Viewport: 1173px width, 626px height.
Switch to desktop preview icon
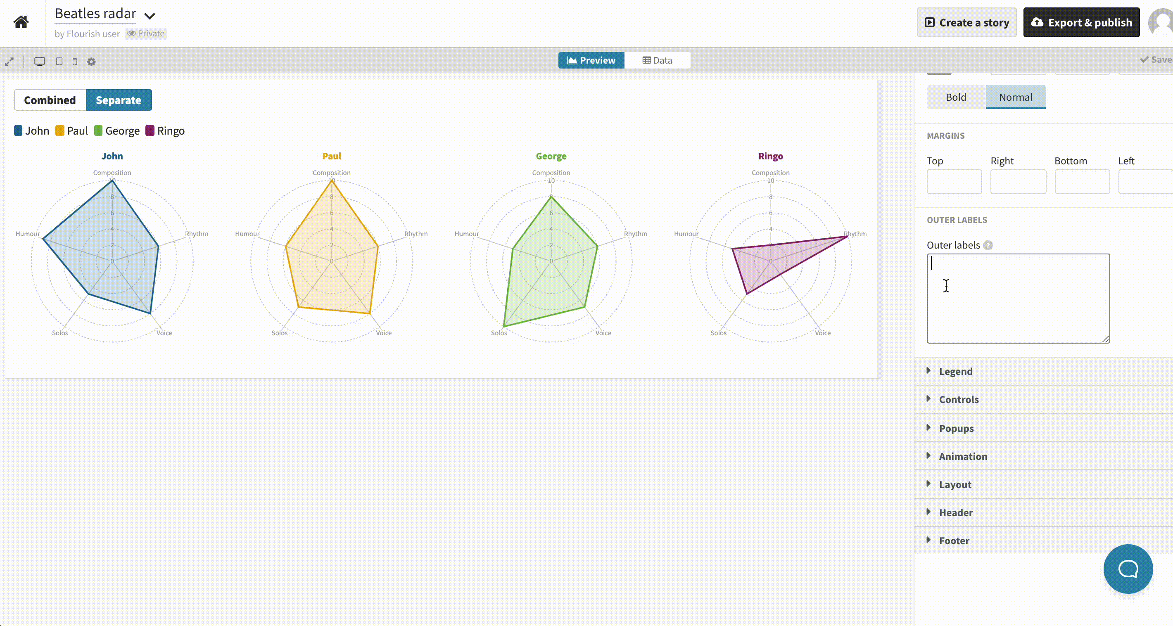click(x=40, y=62)
